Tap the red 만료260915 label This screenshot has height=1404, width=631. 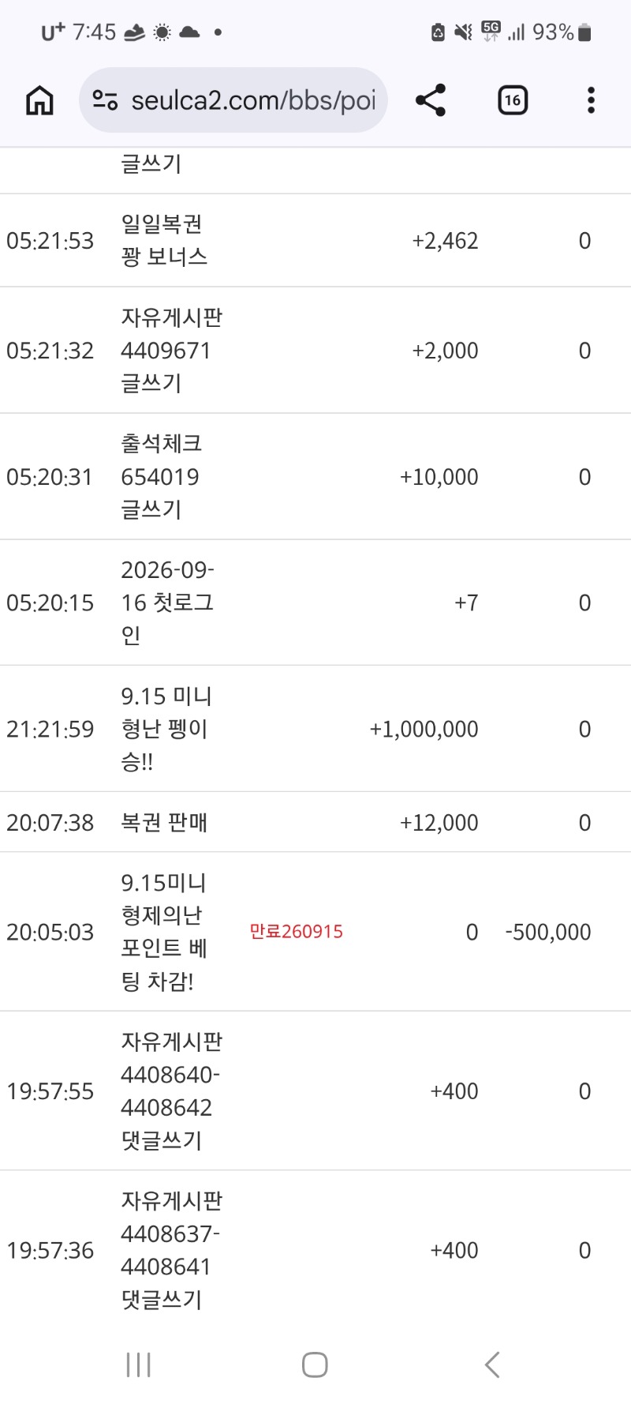(x=297, y=932)
